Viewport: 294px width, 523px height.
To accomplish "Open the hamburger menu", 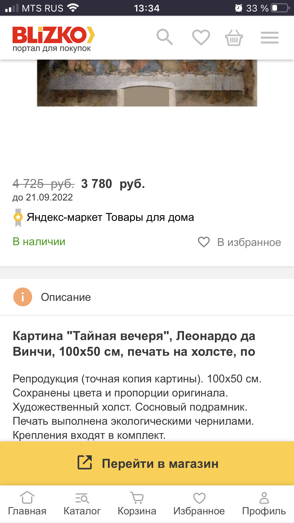I will click(x=269, y=38).
